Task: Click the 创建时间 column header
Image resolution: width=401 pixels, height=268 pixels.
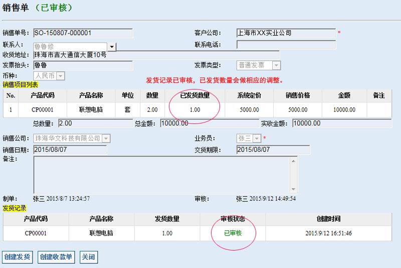Action: (329, 219)
